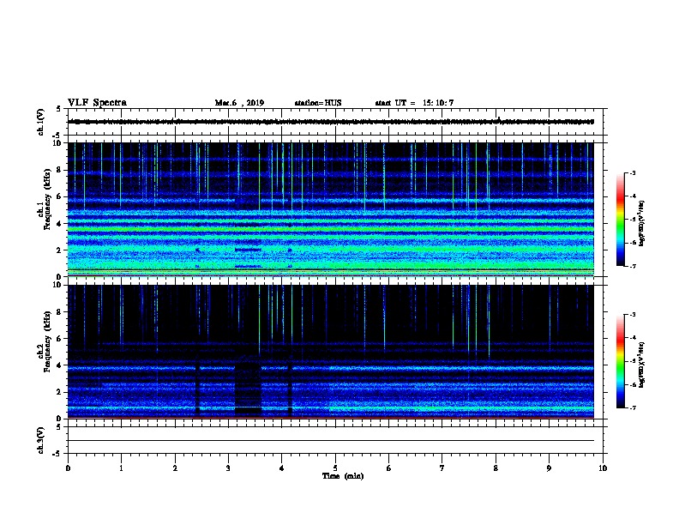Screen dimensions: 679x525
Task: Click the ch.2 spectrogram color bar
Action: tap(621, 361)
